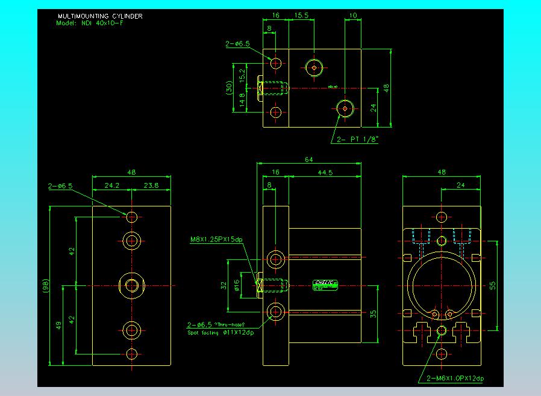The height and width of the screenshot is (396, 541).
Task: Click the 23.8 dimension text
Action: [151, 186]
